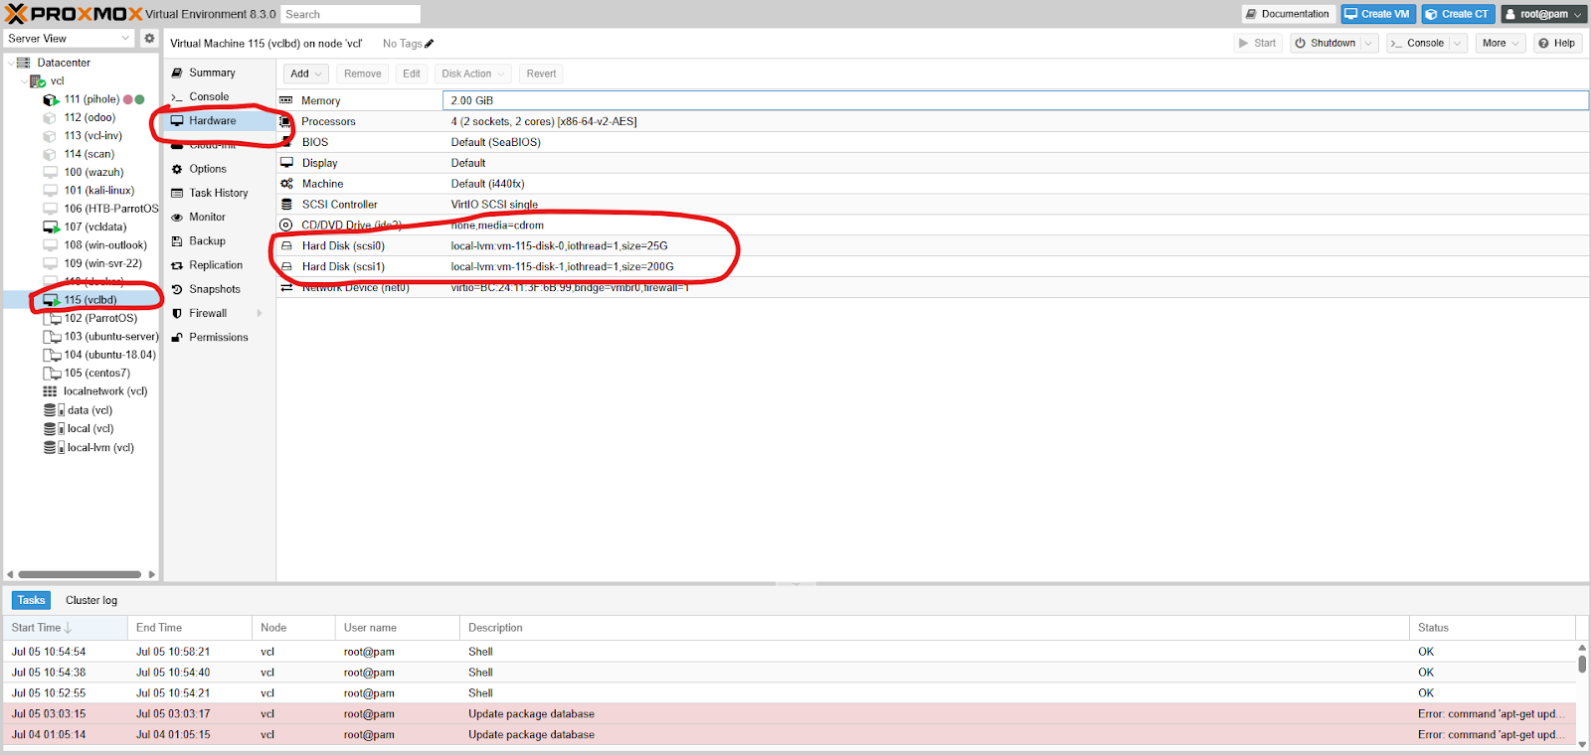
Task: Open the Summary panel
Action: coord(219,73)
